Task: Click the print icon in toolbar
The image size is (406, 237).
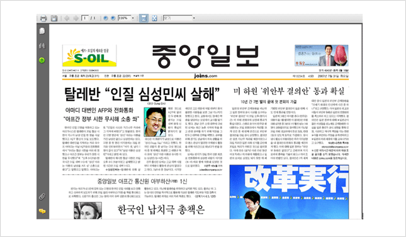Action: click(43, 18)
